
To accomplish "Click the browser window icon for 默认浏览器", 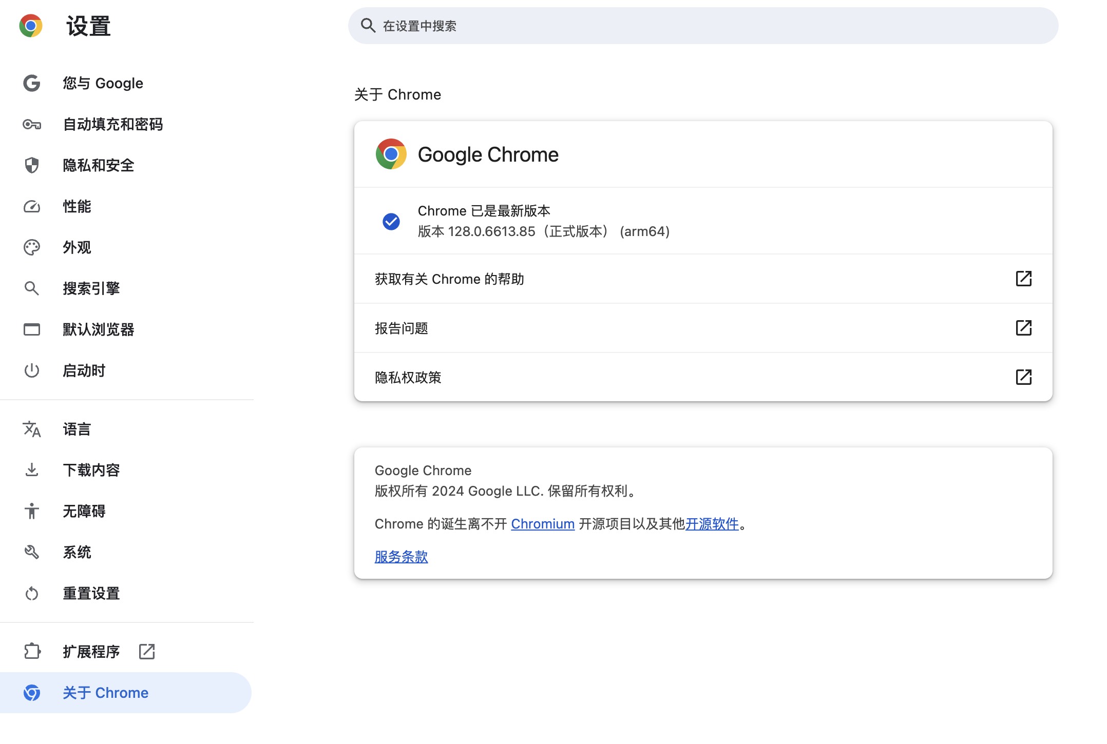I will click(32, 329).
